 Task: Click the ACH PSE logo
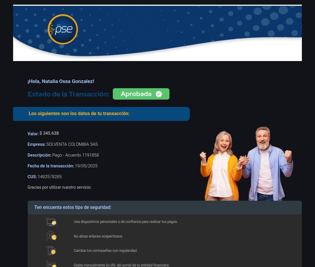coord(63,29)
